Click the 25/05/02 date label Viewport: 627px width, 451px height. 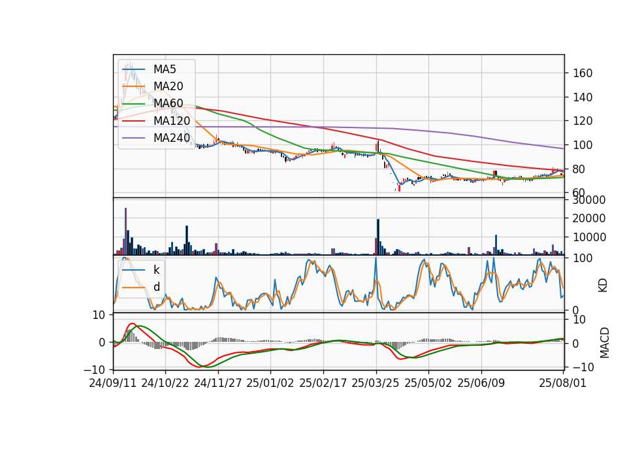click(428, 383)
